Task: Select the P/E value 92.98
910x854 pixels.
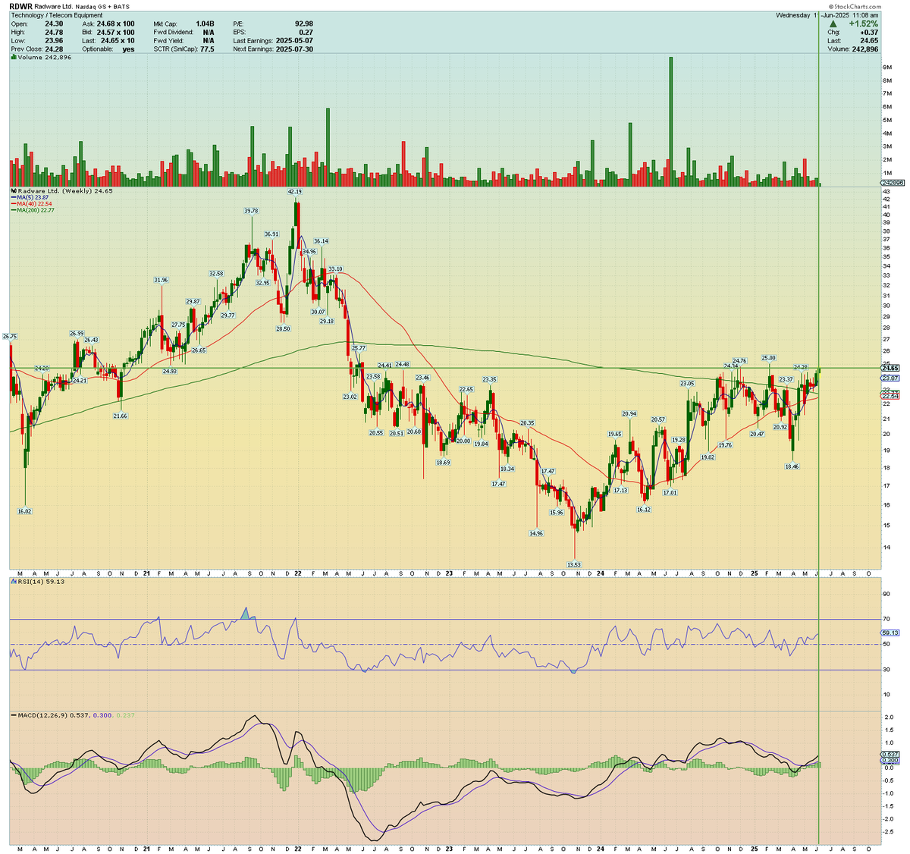Action: click(x=303, y=24)
